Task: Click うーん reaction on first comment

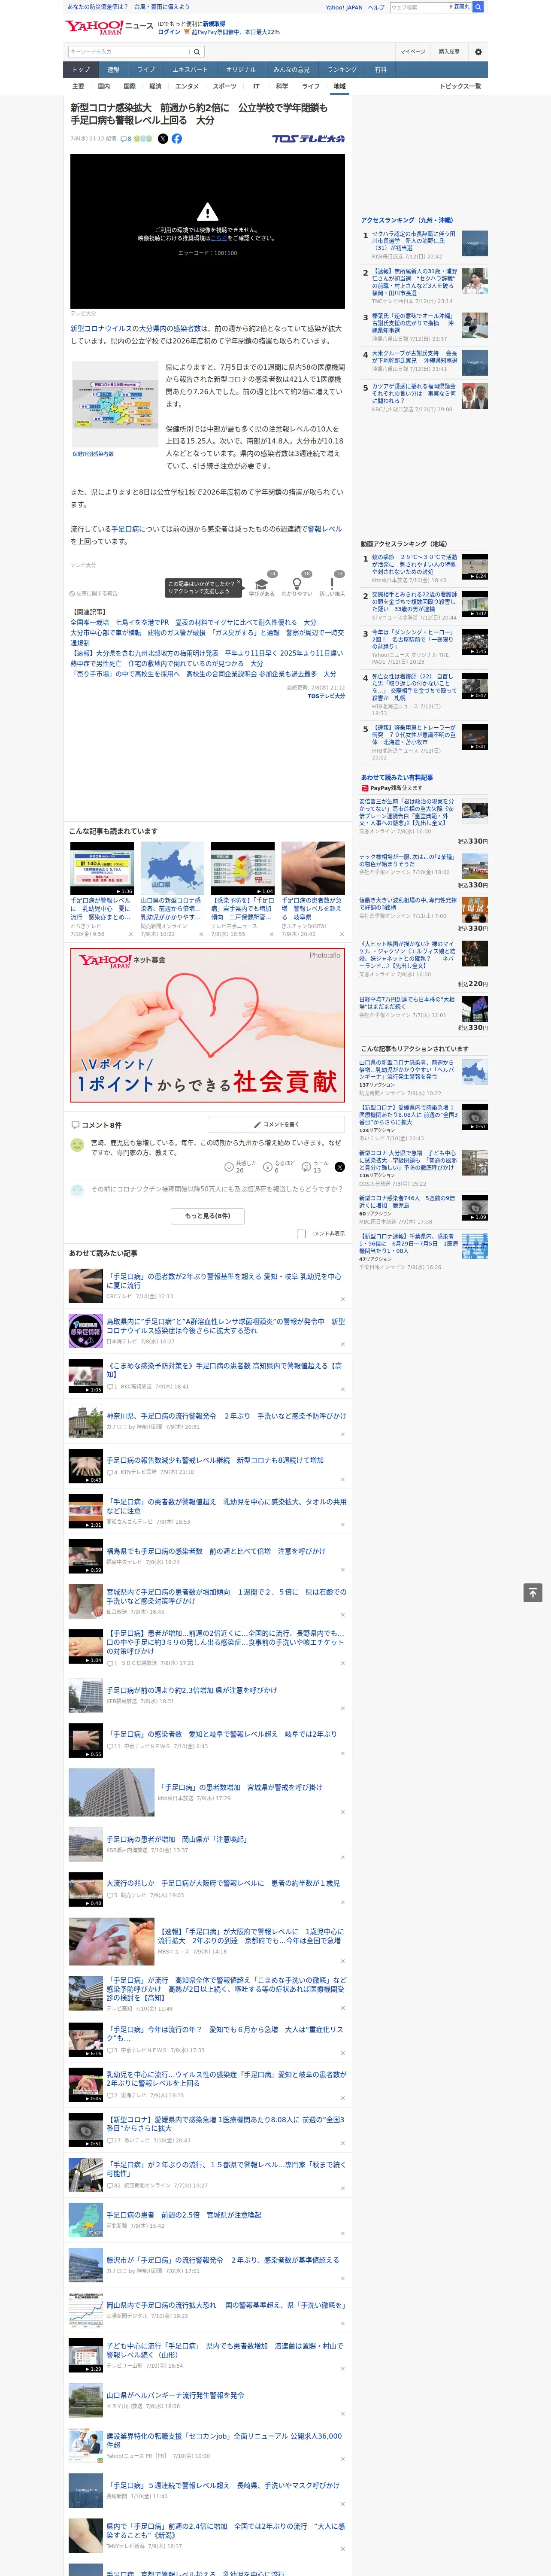Action: [x=316, y=1167]
